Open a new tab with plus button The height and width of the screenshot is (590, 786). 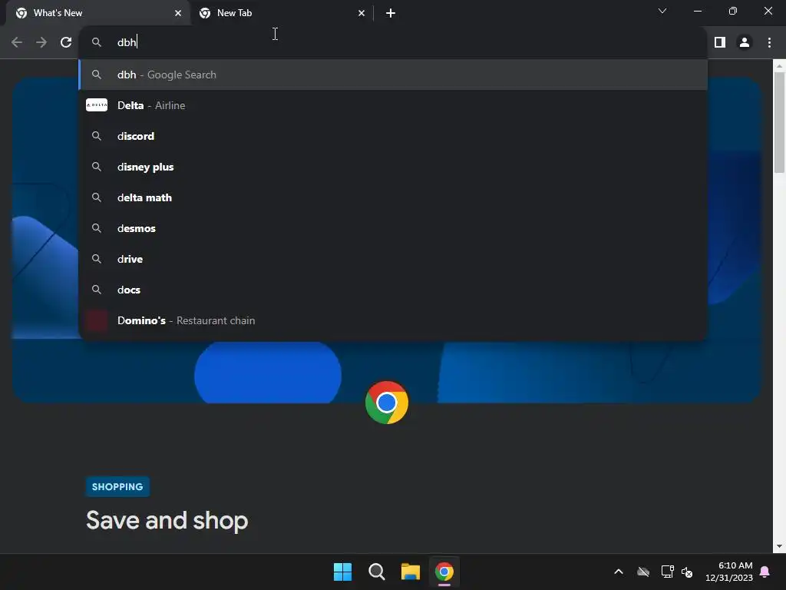click(x=391, y=13)
